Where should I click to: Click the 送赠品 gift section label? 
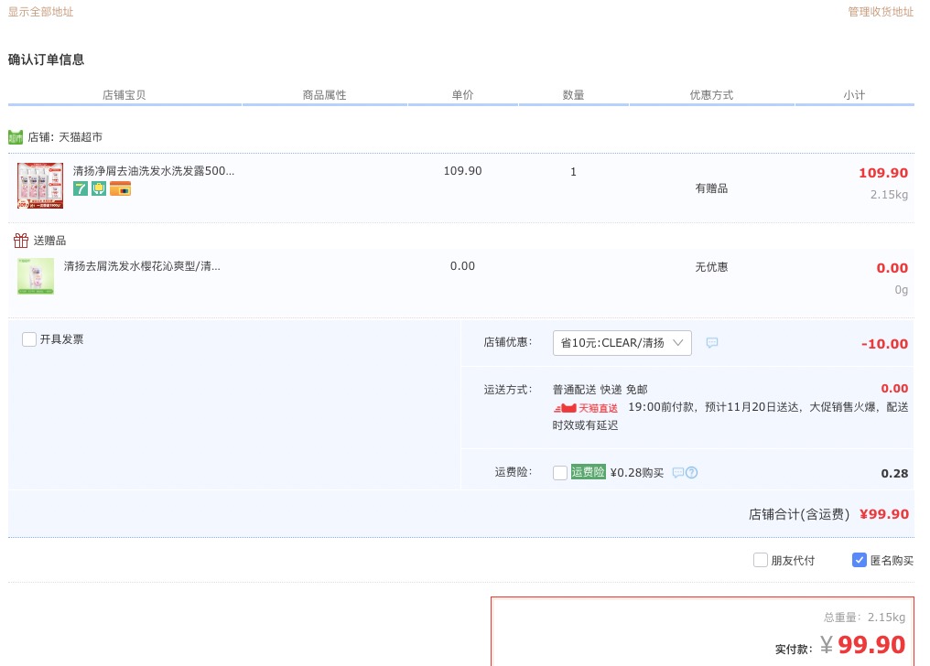(x=49, y=241)
